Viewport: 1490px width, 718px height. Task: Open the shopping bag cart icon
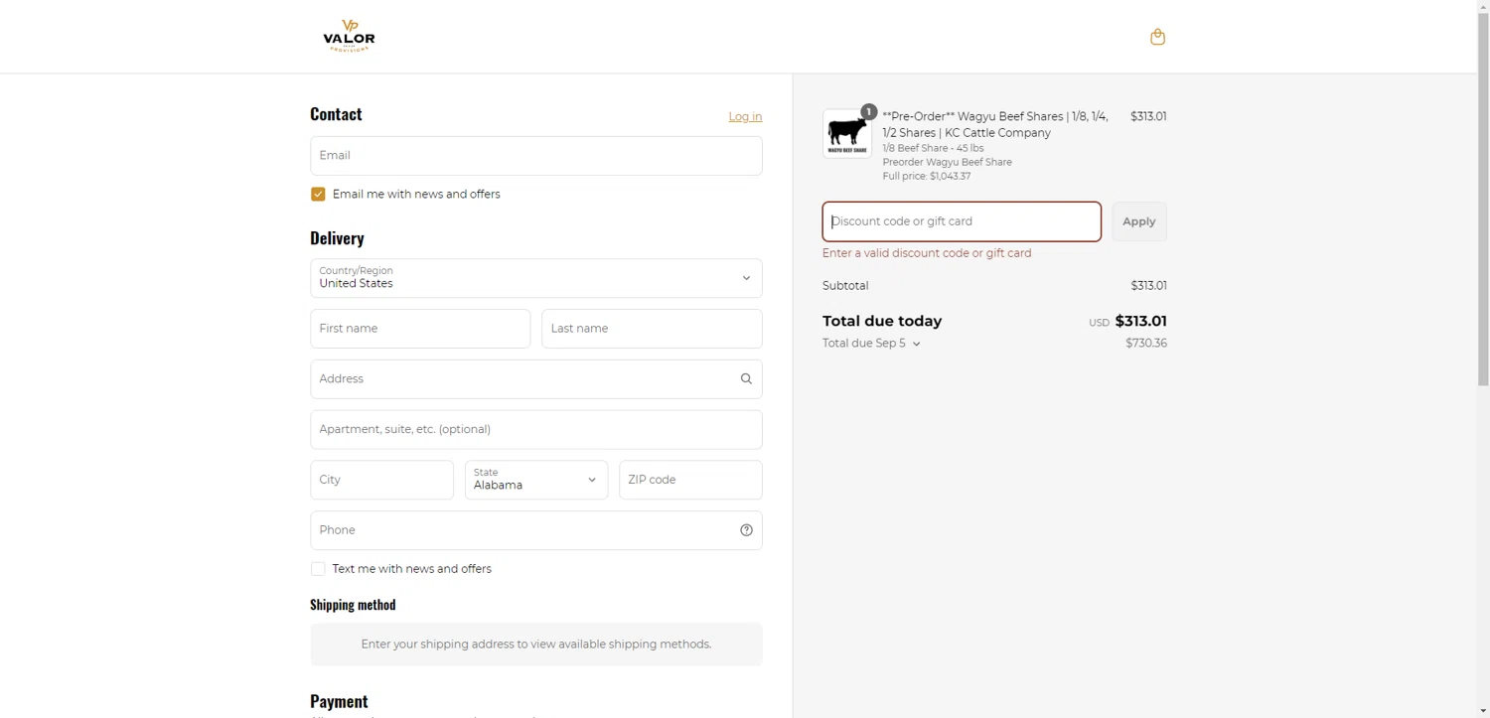pos(1157,37)
